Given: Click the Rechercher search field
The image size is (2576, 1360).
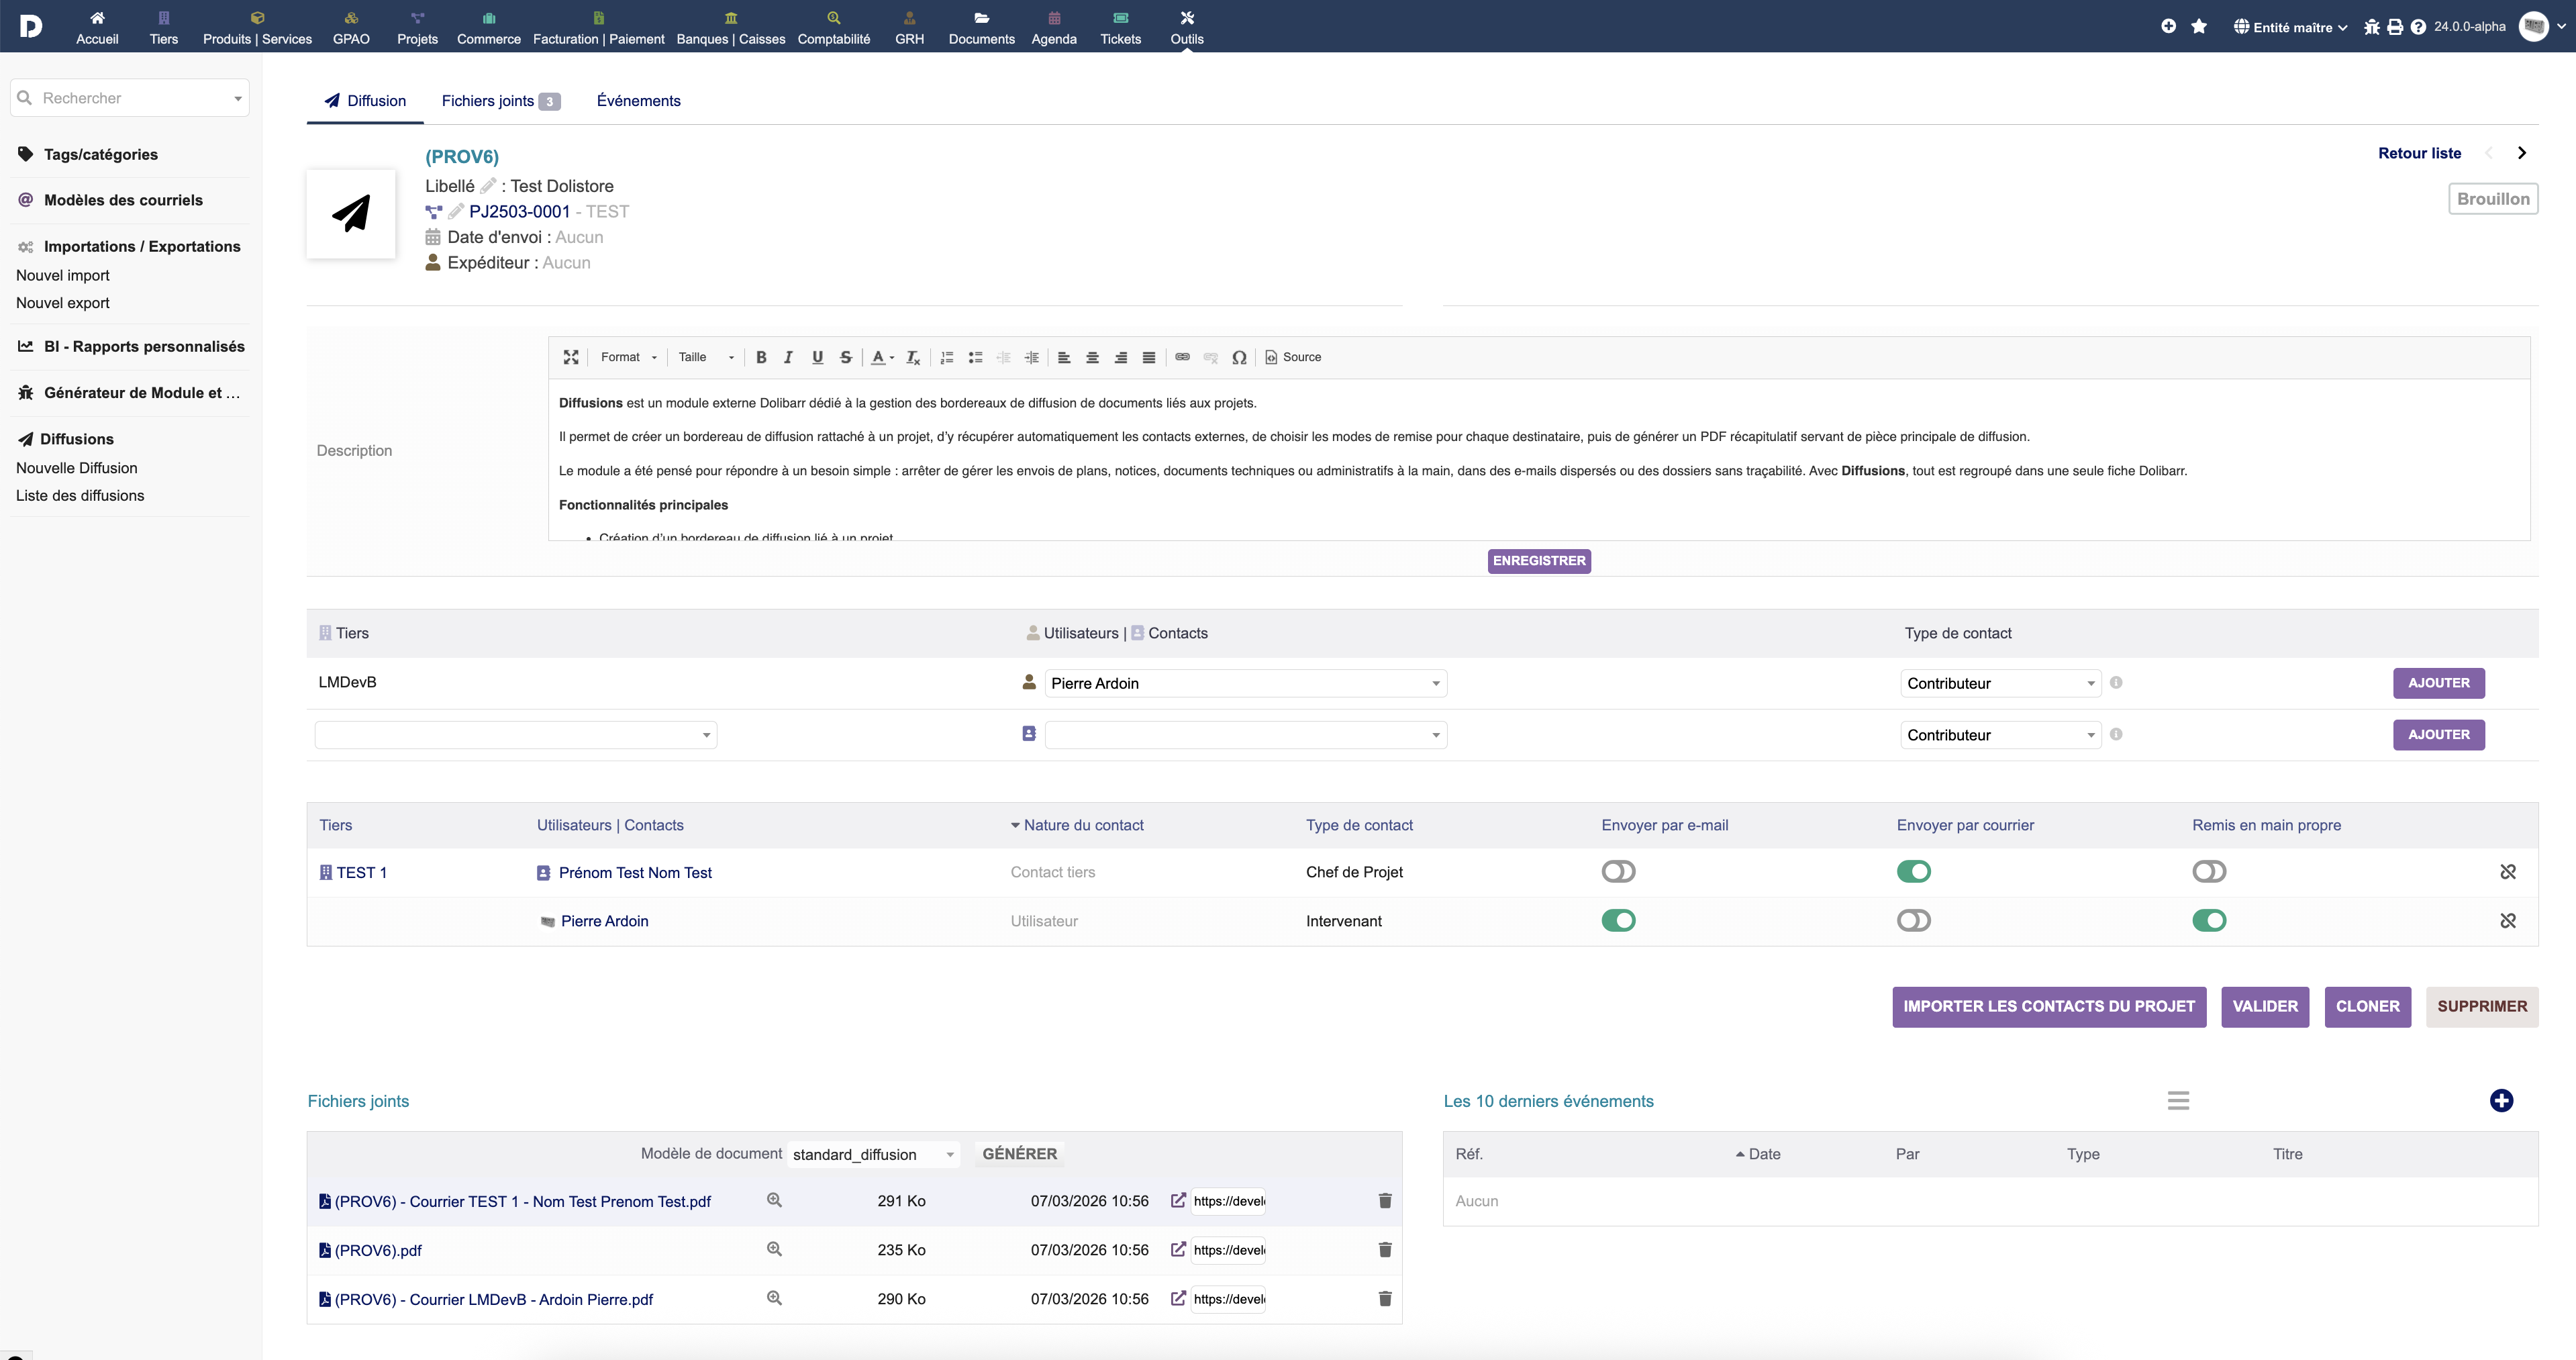Looking at the screenshot, I should tap(130, 98).
